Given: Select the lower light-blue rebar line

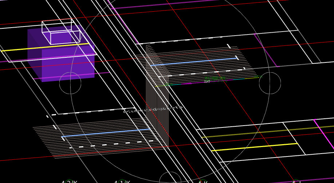Looking at the screenshot, I should 106,133.
